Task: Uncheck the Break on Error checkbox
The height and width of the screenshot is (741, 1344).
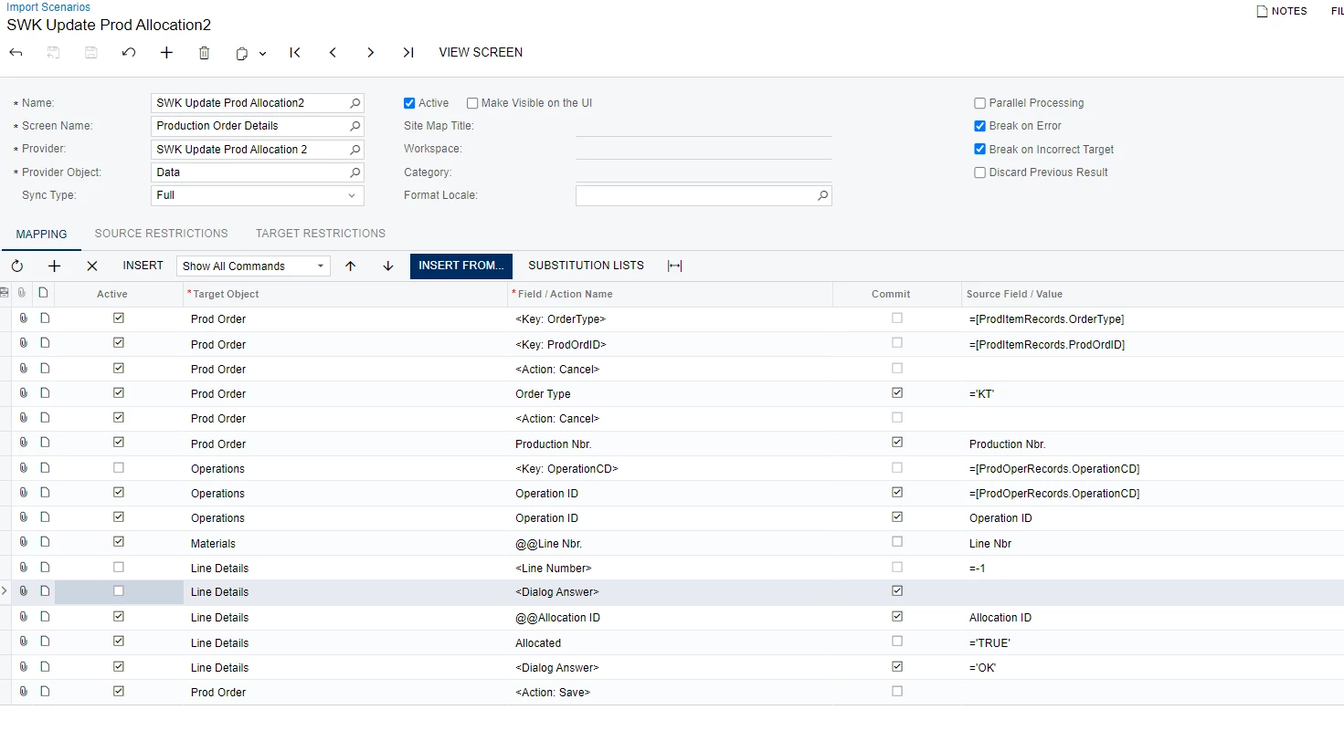Action: (979, 126)
